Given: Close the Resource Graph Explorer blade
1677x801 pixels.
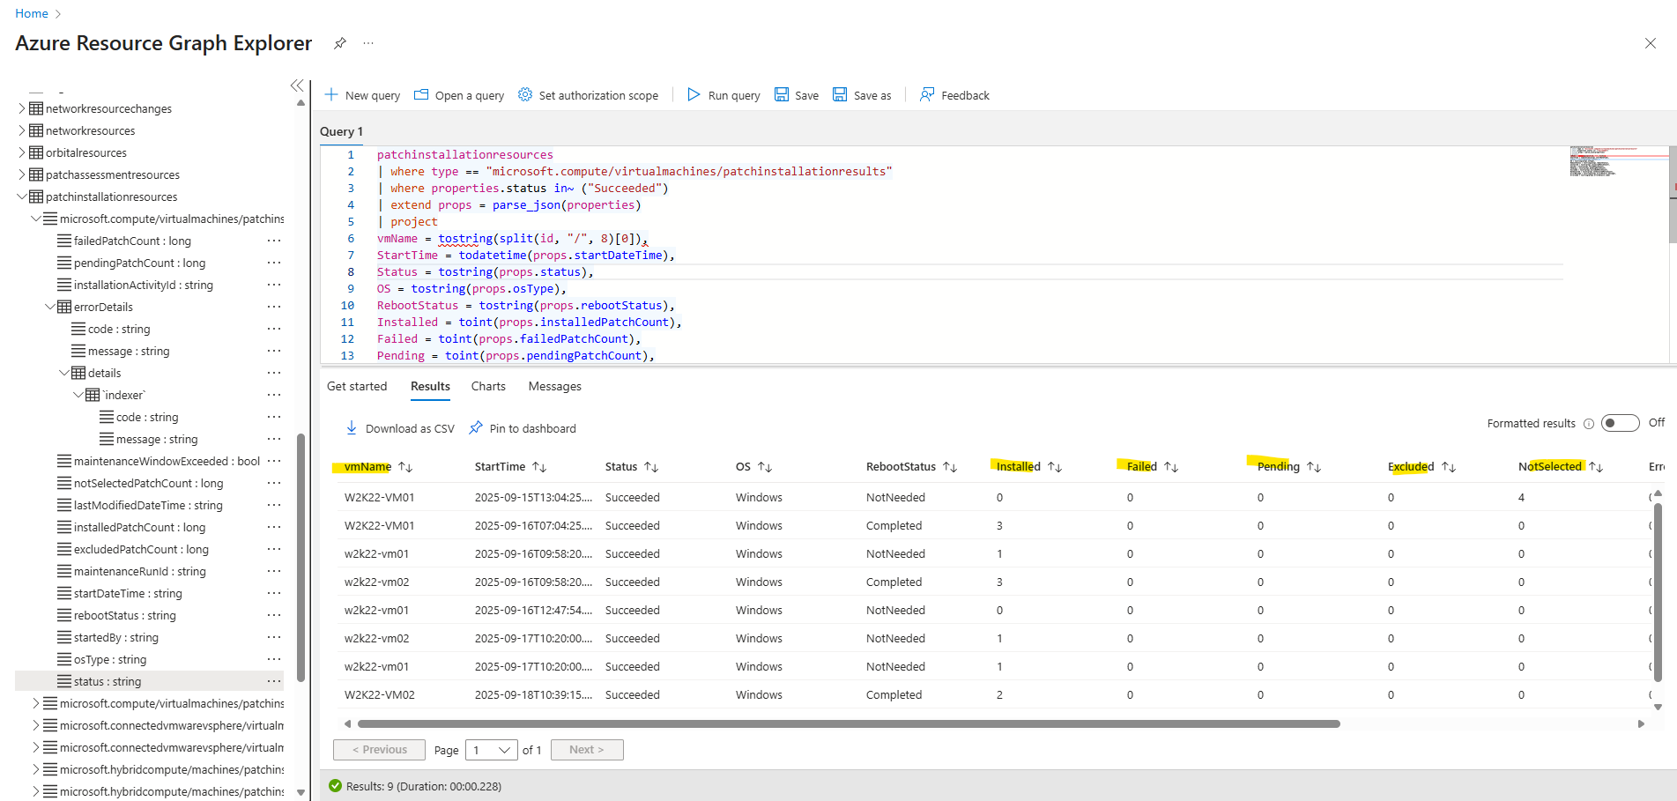Looking at the screenshot, I should coord(1651,43).
